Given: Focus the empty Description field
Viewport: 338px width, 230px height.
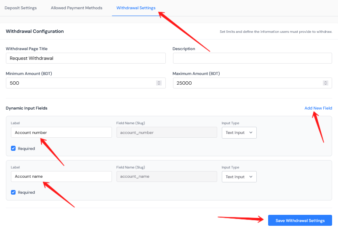Looking at the screenshot, I should pyautogui.click(x=253, y=58).
